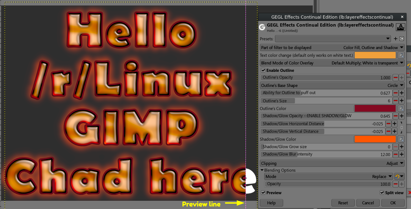Click the Help button
The image size is (411, 209).
(x=271, y=203)
